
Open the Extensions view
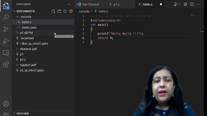pos(6,64)
